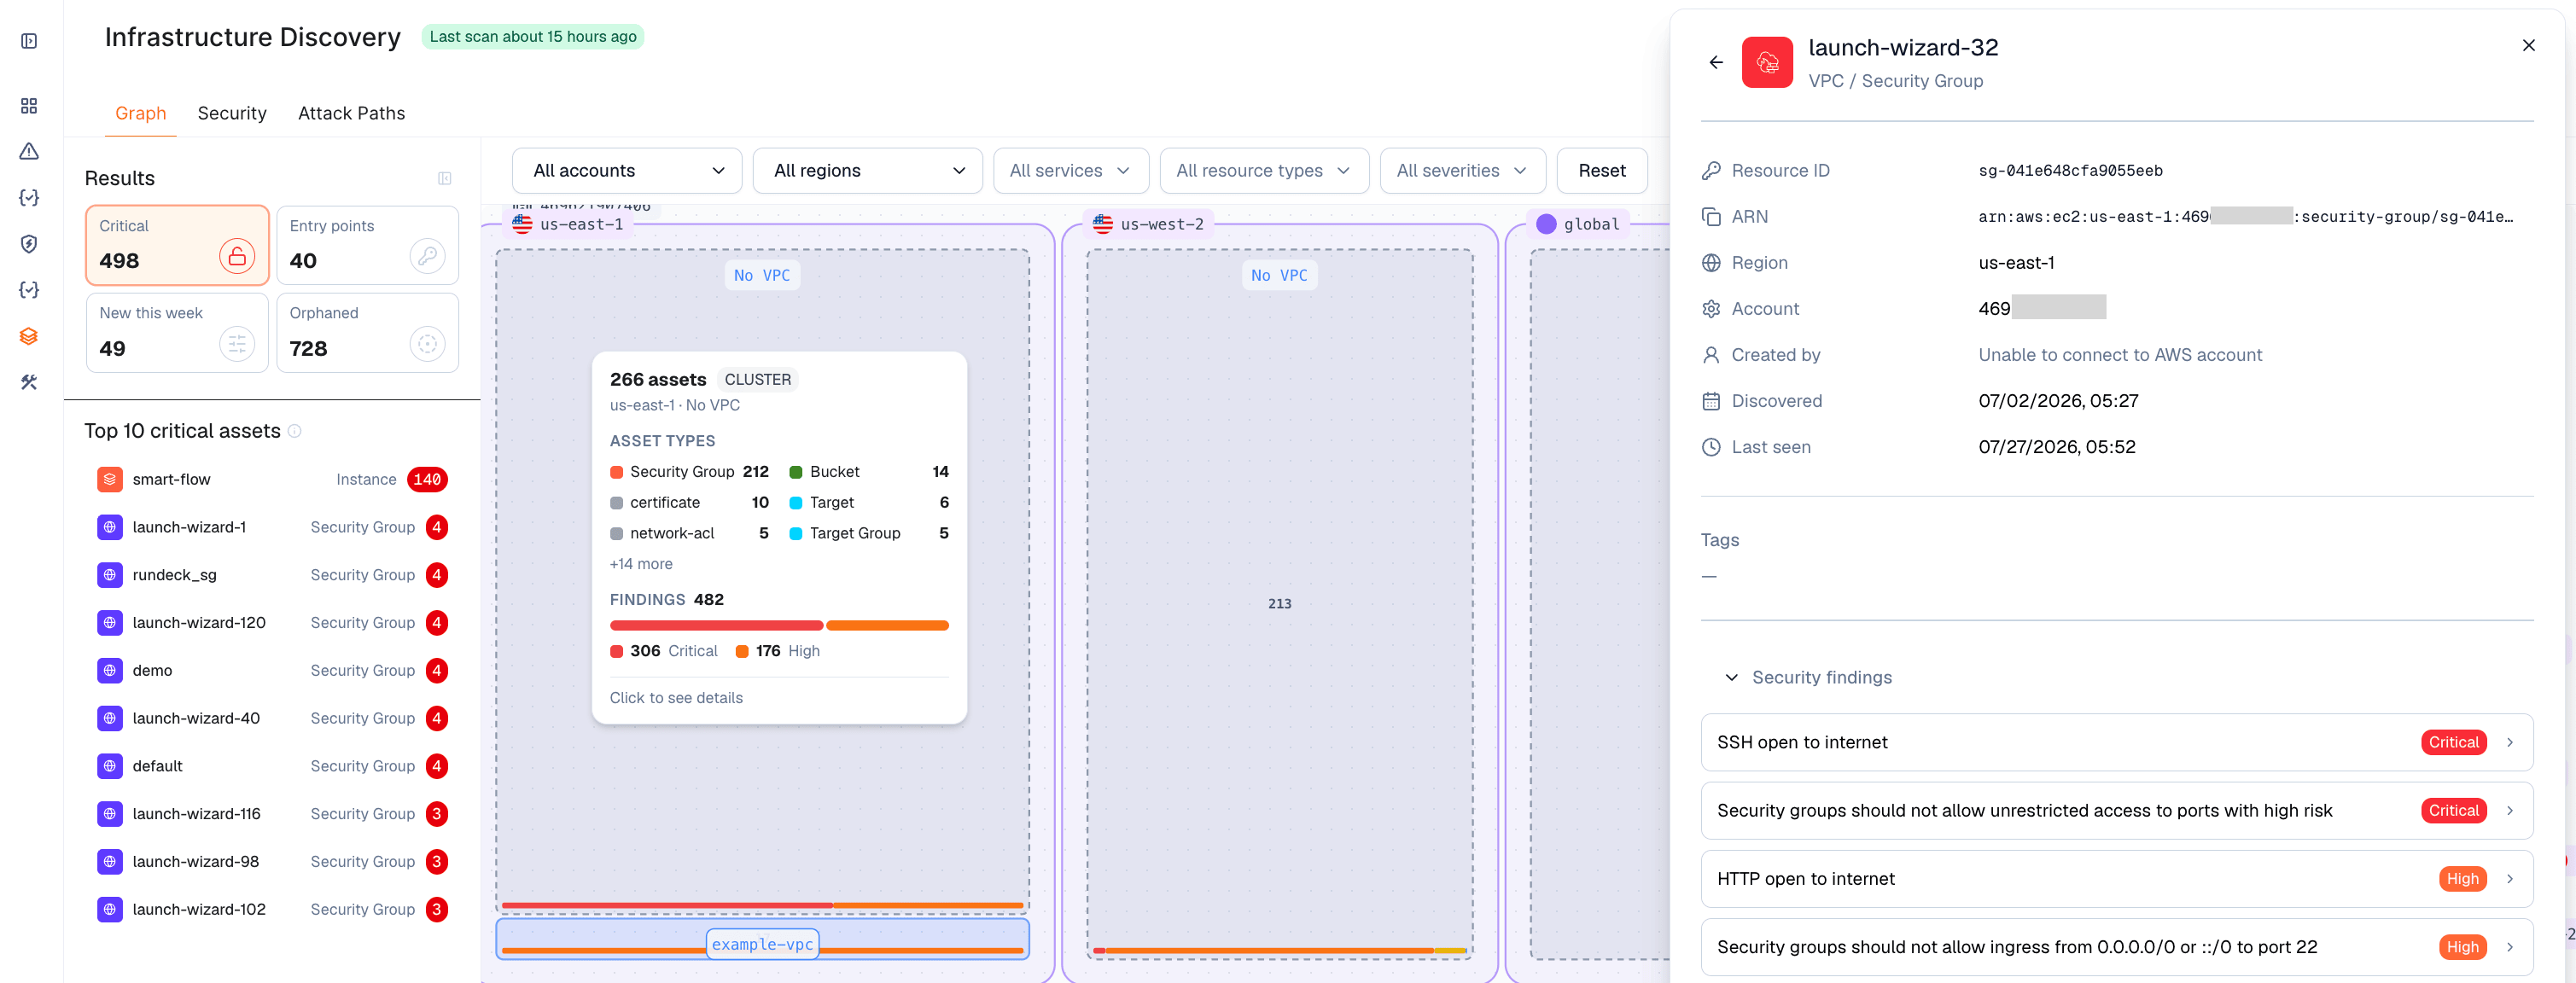Click '+14 more' asset types link

click(x=641, y=564)
